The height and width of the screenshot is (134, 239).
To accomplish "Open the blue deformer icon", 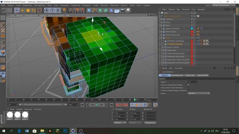I will click(x=111, y=10).
